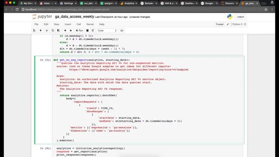Viewport: 279px width, 157px height.
Task: Open the Edit menu
Action: (46, 24)
